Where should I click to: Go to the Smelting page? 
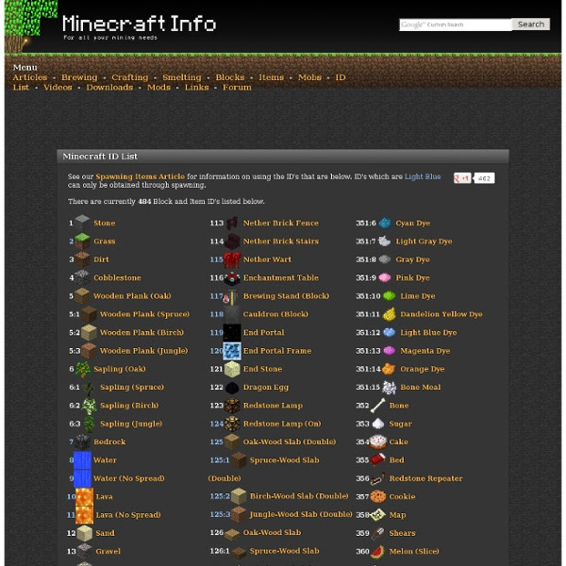click(x=182, y=77)
